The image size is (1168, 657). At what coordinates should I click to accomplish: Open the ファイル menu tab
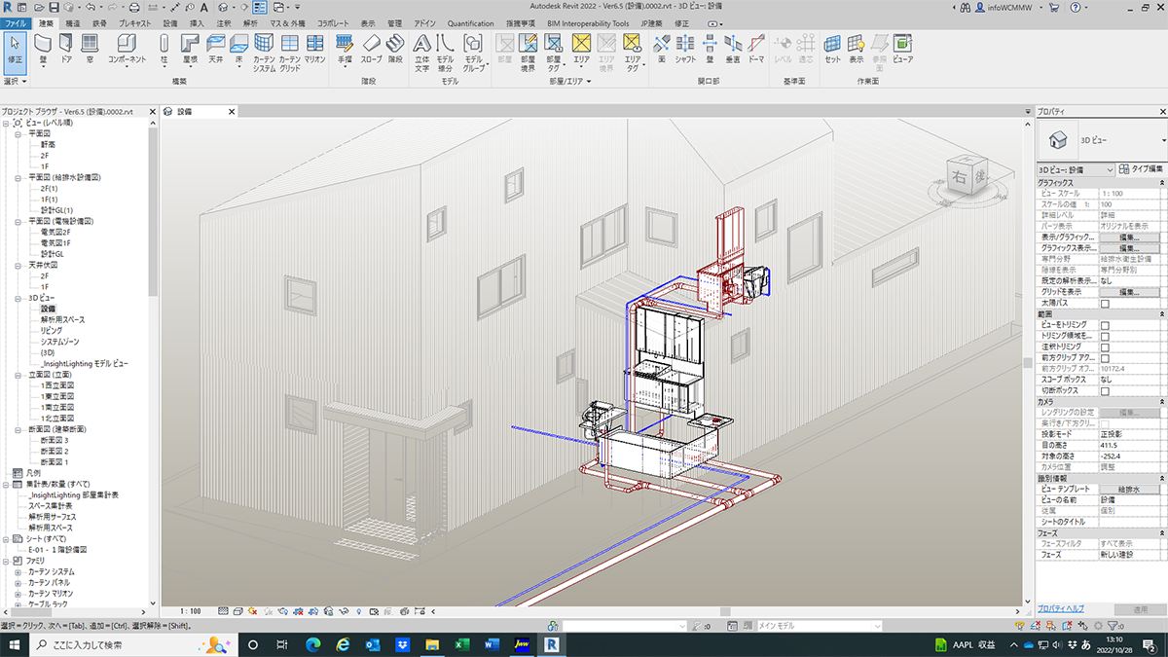click(x=18, y=21)
